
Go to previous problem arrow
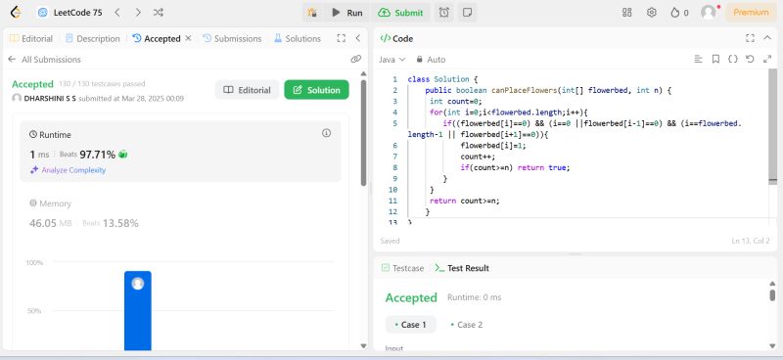click(x=117, y=13)
